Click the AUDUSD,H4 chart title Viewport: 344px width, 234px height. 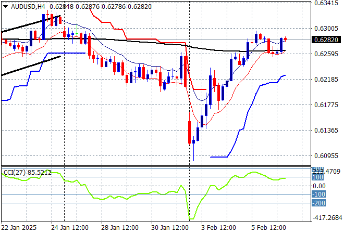click(x=25, y=5)
